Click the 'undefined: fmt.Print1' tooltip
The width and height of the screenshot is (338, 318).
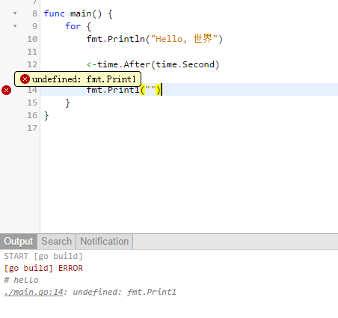78,79
